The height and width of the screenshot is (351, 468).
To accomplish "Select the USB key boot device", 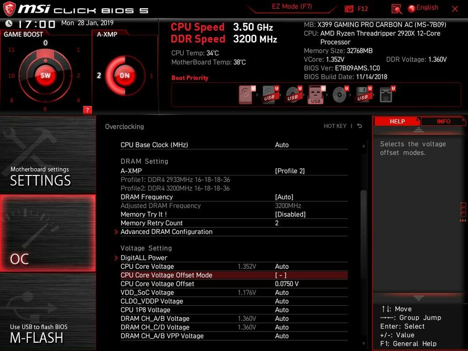I will coord(316,95).
